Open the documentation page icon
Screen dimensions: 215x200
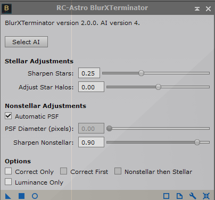(179, 196)
